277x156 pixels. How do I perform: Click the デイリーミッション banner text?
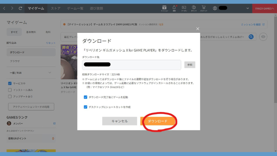click(102, 25)
